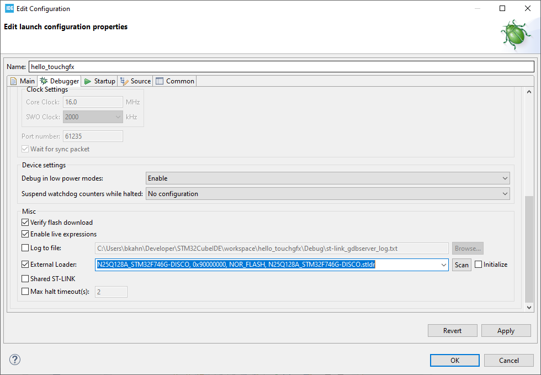Viewport: 541px width, 375px height.
Task: Expand Debug in low power modes dropdown
Action: coord(327,178)
